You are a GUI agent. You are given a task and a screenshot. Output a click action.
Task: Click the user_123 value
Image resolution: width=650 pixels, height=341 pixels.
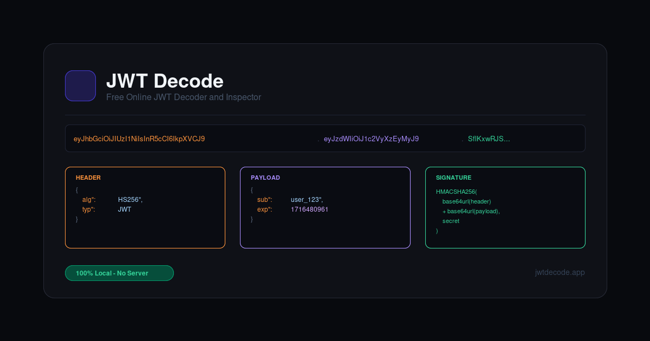307,200
